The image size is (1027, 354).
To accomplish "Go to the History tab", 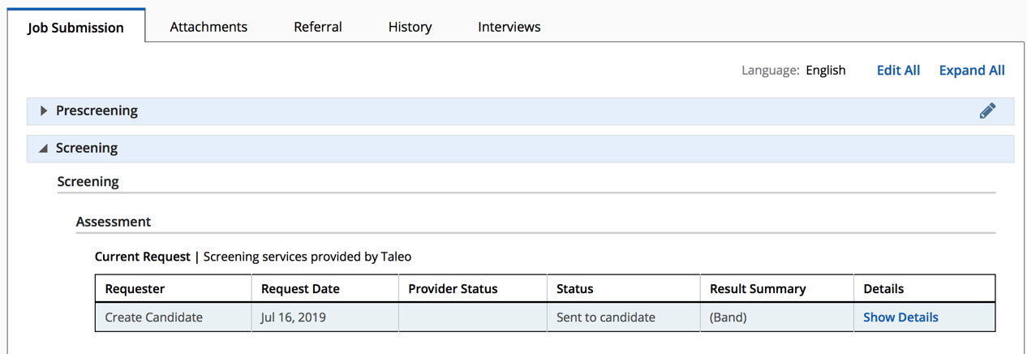I will point(410,27).
